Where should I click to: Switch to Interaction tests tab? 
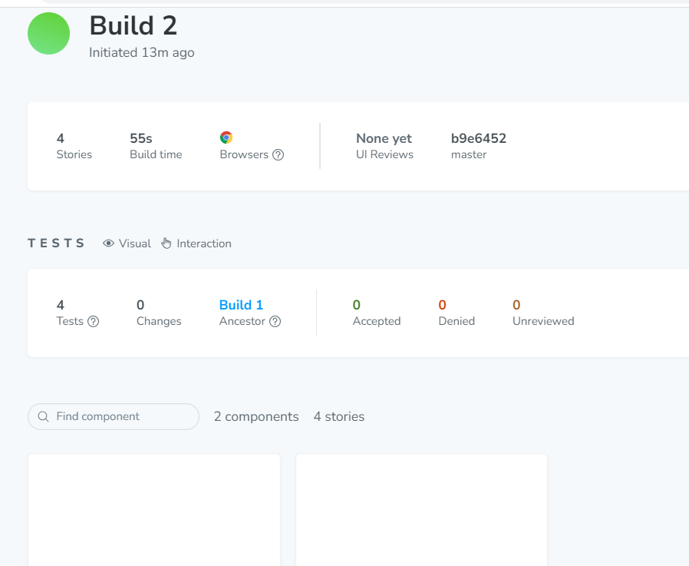196,243
